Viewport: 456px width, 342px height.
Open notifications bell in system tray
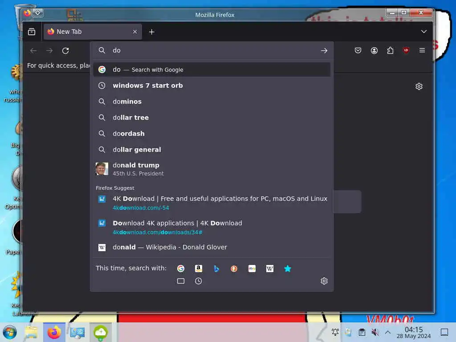point(335,332)
